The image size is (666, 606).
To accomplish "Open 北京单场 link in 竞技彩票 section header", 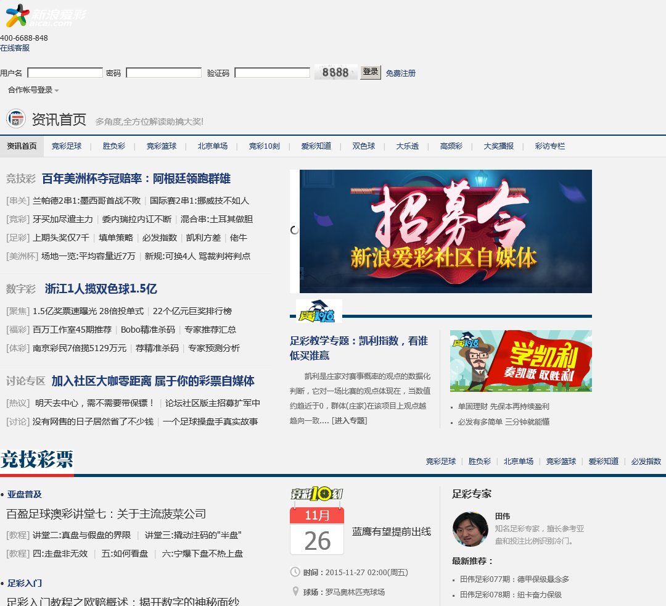I will point(518,462).
